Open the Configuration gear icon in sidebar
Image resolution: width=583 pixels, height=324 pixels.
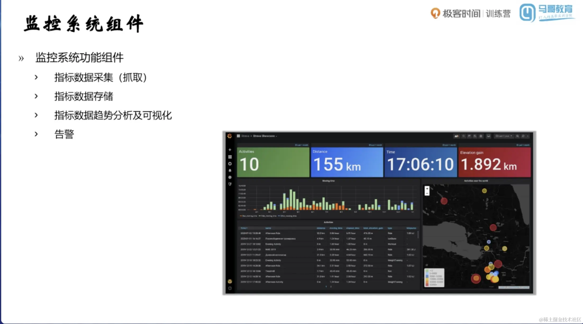pyautogui.click(x=230, y=177)
